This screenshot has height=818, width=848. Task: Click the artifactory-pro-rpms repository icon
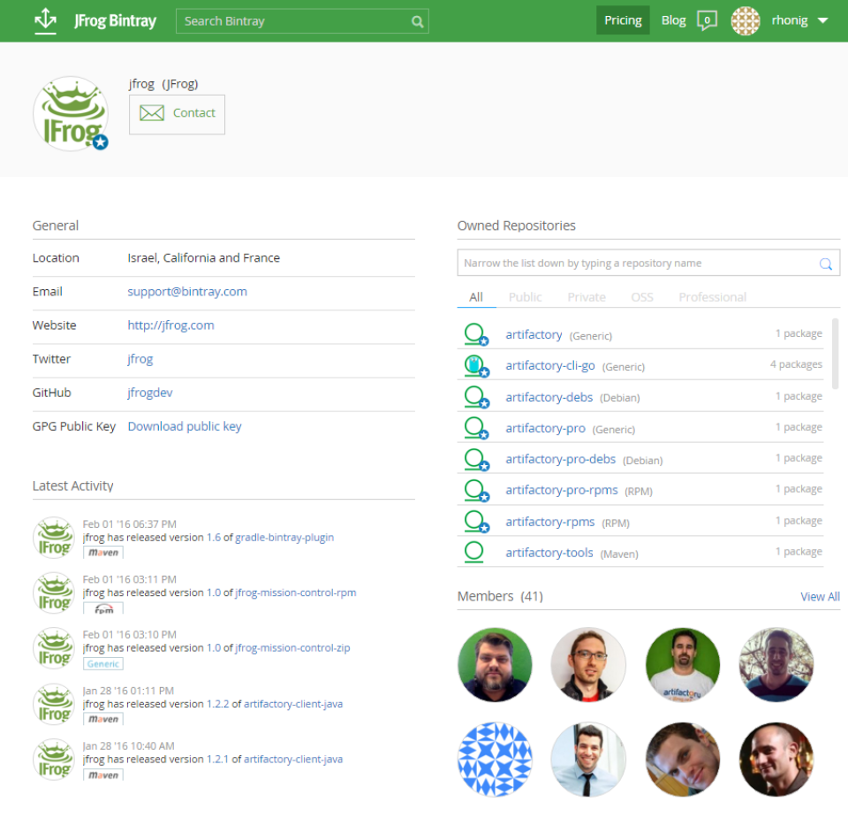[476, 490]
